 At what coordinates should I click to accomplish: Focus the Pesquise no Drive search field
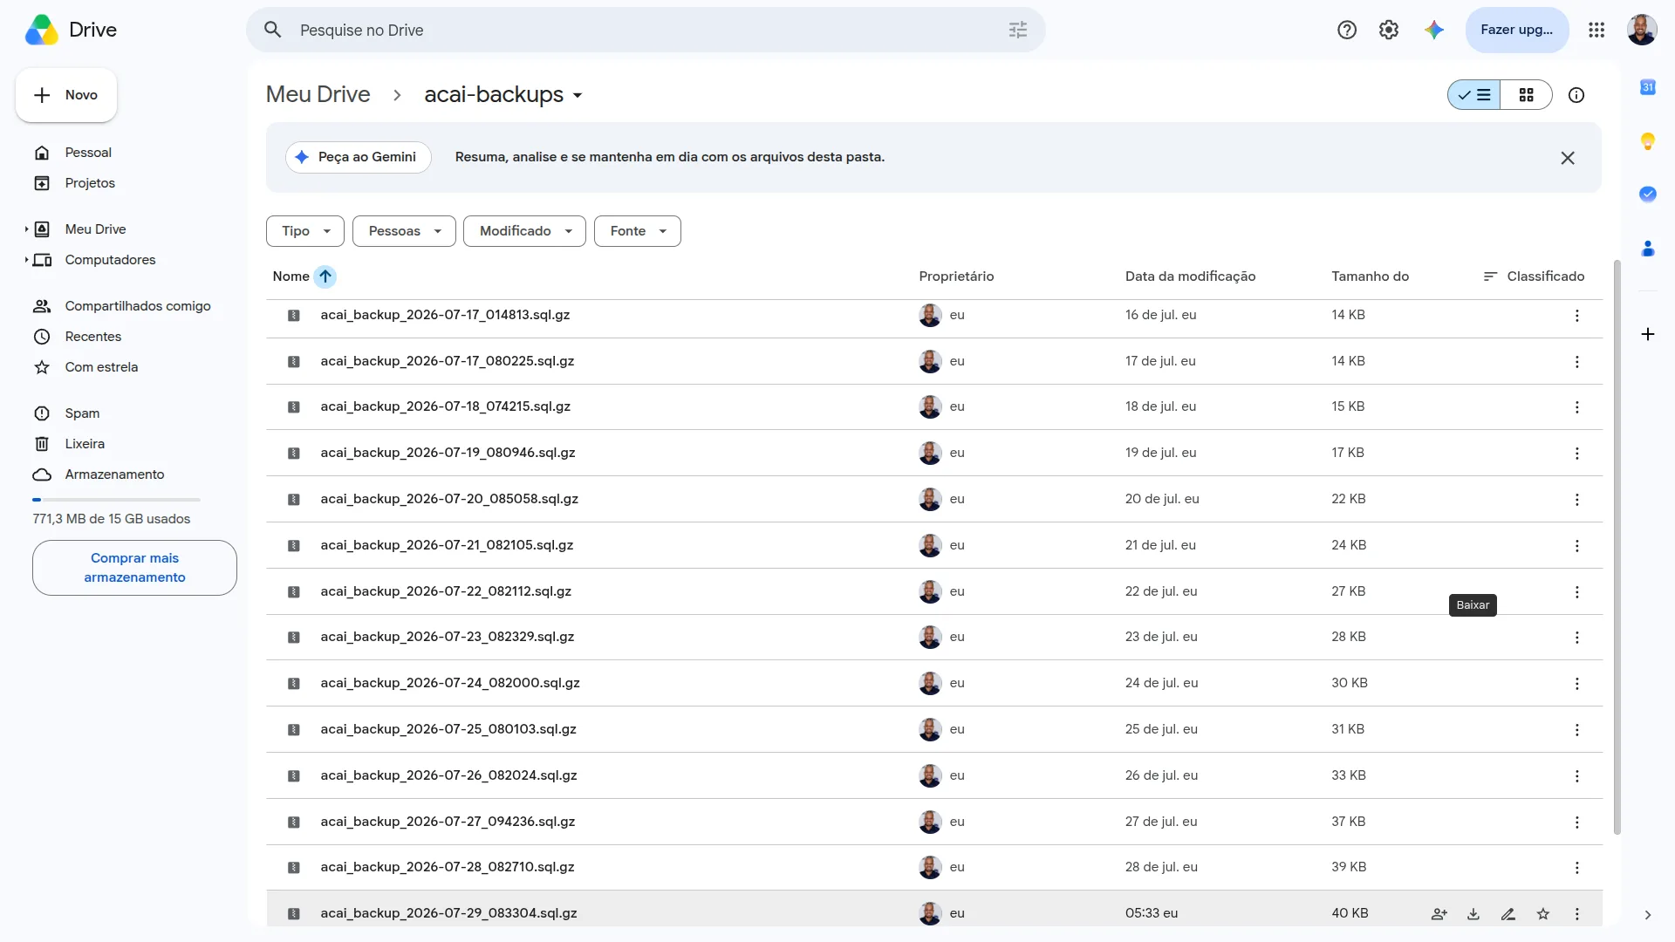pyautogui.click(x=646, y=30)
